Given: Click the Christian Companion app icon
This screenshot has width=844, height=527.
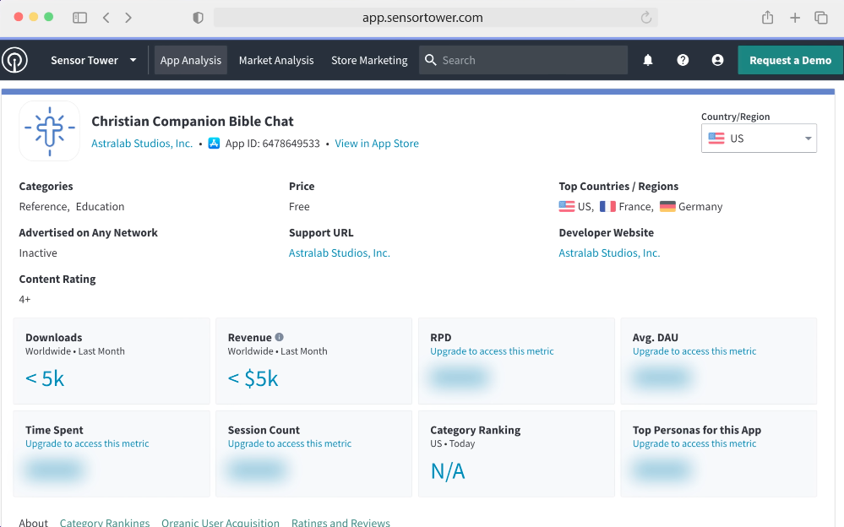Looking at the screenshot, I should pyautogui.click(x=50, y=131).
